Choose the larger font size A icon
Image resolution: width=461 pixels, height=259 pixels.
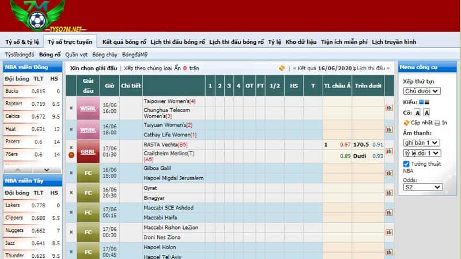pyautogui.click(x=426, y=113)
